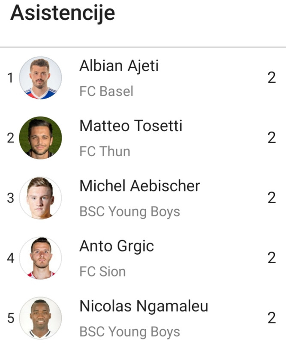Click Albian Ajeti's assist count
The width and height of the screenshot is (286, 343).
click(x=272, y=78)
